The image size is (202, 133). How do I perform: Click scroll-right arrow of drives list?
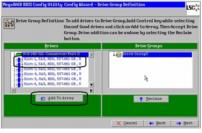pos(91,90)
